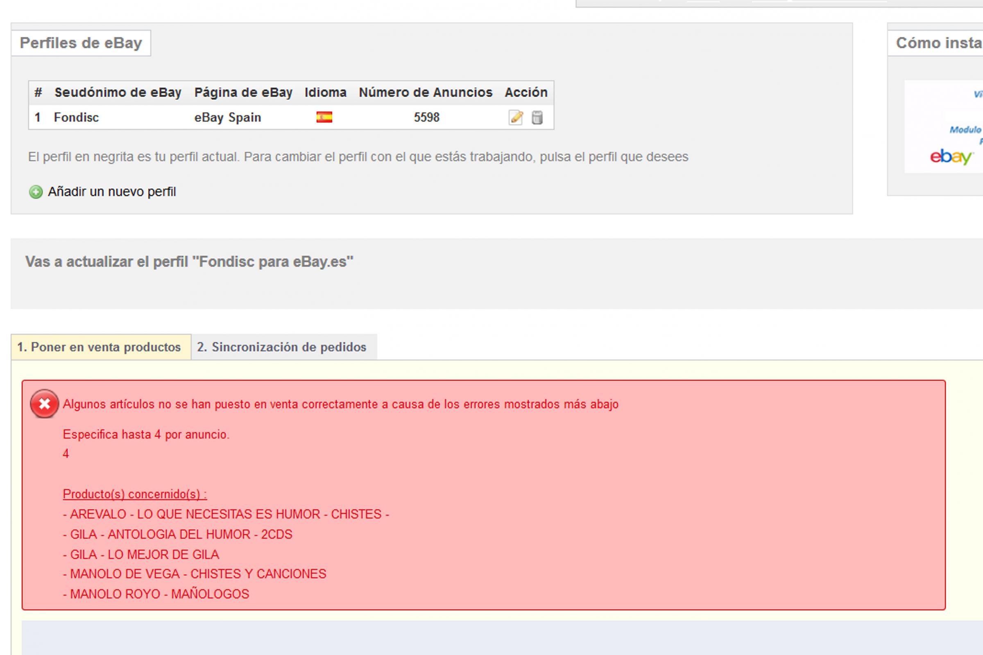Screen dimensions: 983x655
Task: Click the Spain flag in Idioma column
Action: click(x=324, y=117)
